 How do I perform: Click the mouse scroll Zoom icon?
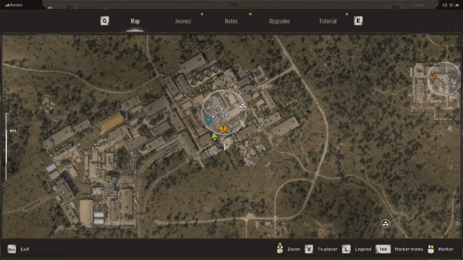[280, 248]
